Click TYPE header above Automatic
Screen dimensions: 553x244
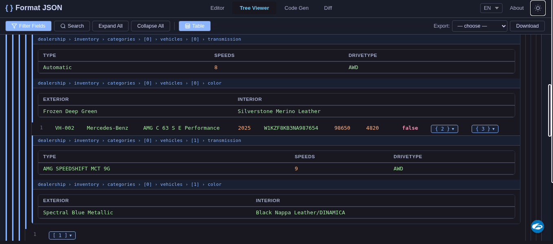pos(50,55)
